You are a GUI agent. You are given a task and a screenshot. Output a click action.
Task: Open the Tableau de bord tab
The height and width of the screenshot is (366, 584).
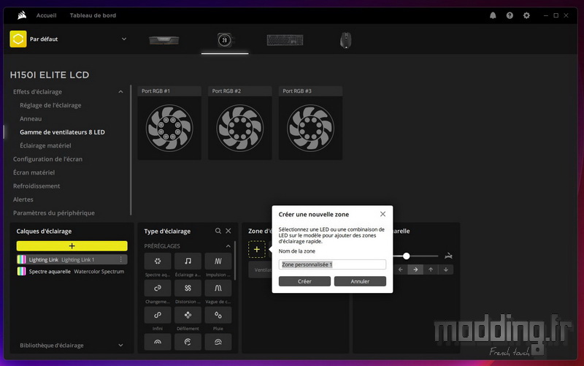tap(93, 15)
